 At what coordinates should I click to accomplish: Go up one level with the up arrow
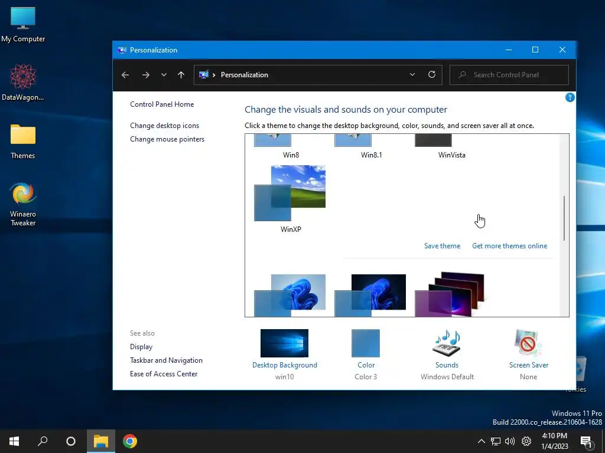(x=181, y=75)
